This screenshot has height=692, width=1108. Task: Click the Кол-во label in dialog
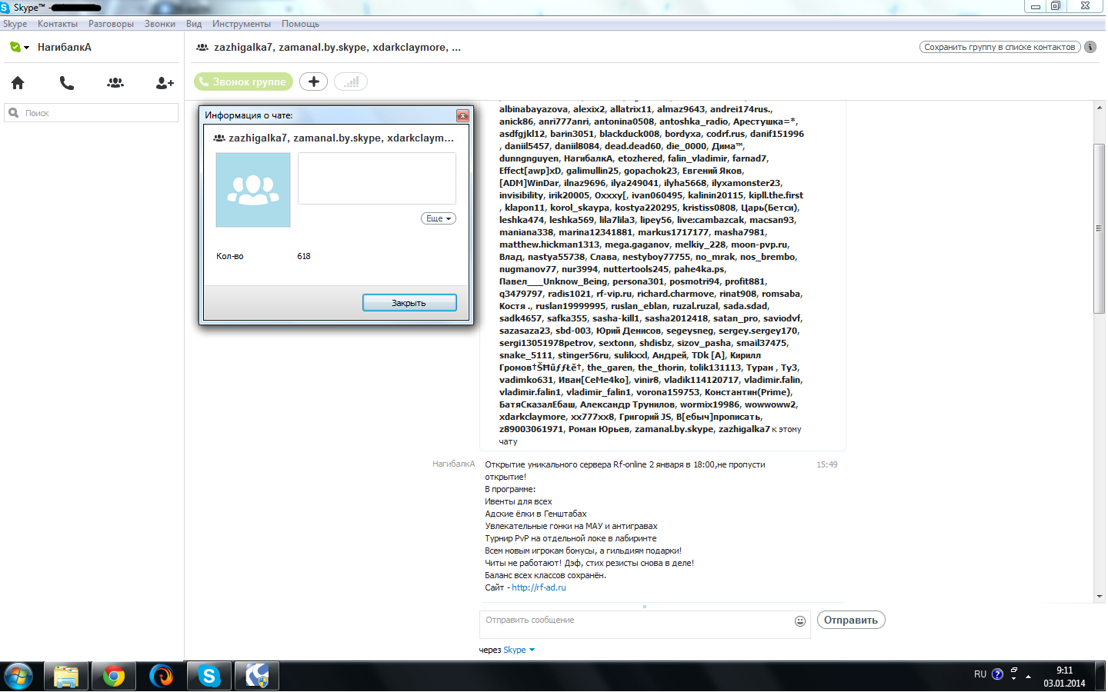coord(229,257)
